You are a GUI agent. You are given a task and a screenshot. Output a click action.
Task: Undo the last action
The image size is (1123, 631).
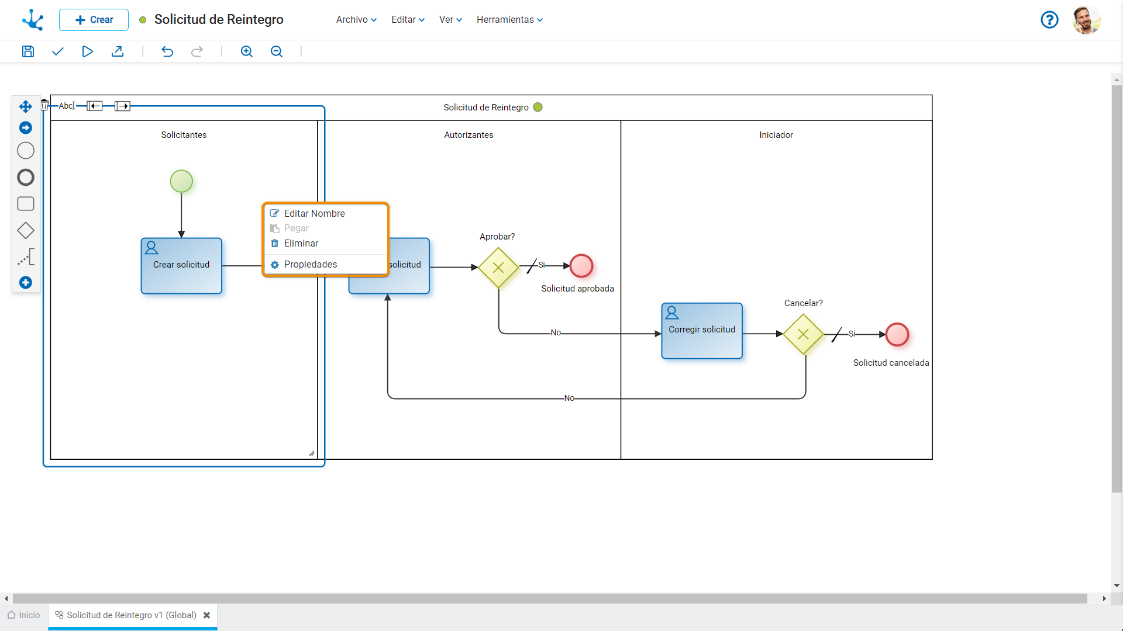(167, 51)
